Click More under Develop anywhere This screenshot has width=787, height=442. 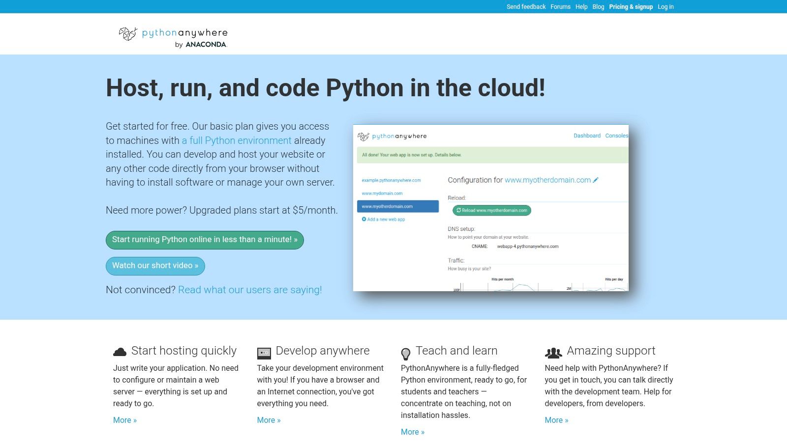pyautogui.click(x=269, y=420)
